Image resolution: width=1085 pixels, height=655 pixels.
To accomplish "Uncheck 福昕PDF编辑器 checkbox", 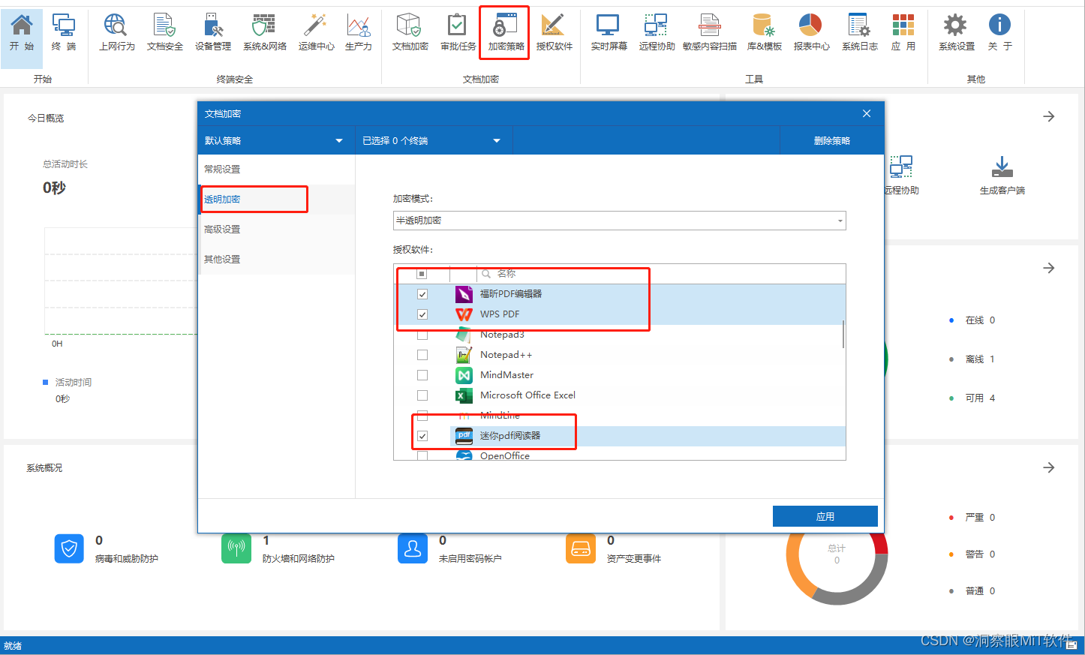I will click(422, 294).
